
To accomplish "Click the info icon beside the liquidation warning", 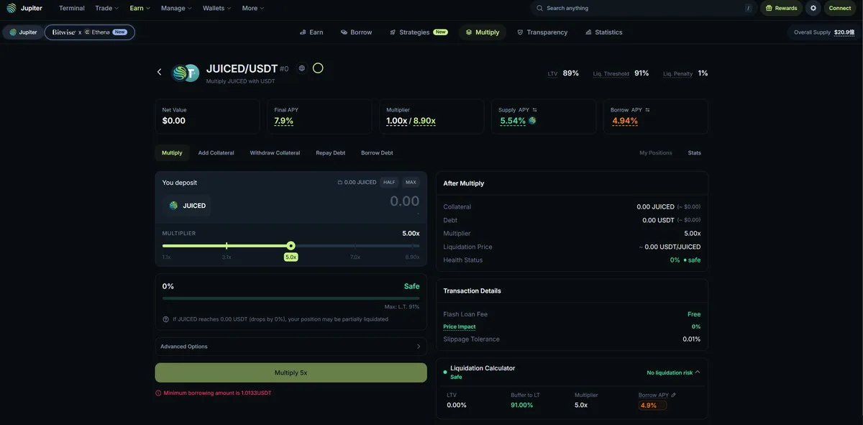I will tap(166, 319).
